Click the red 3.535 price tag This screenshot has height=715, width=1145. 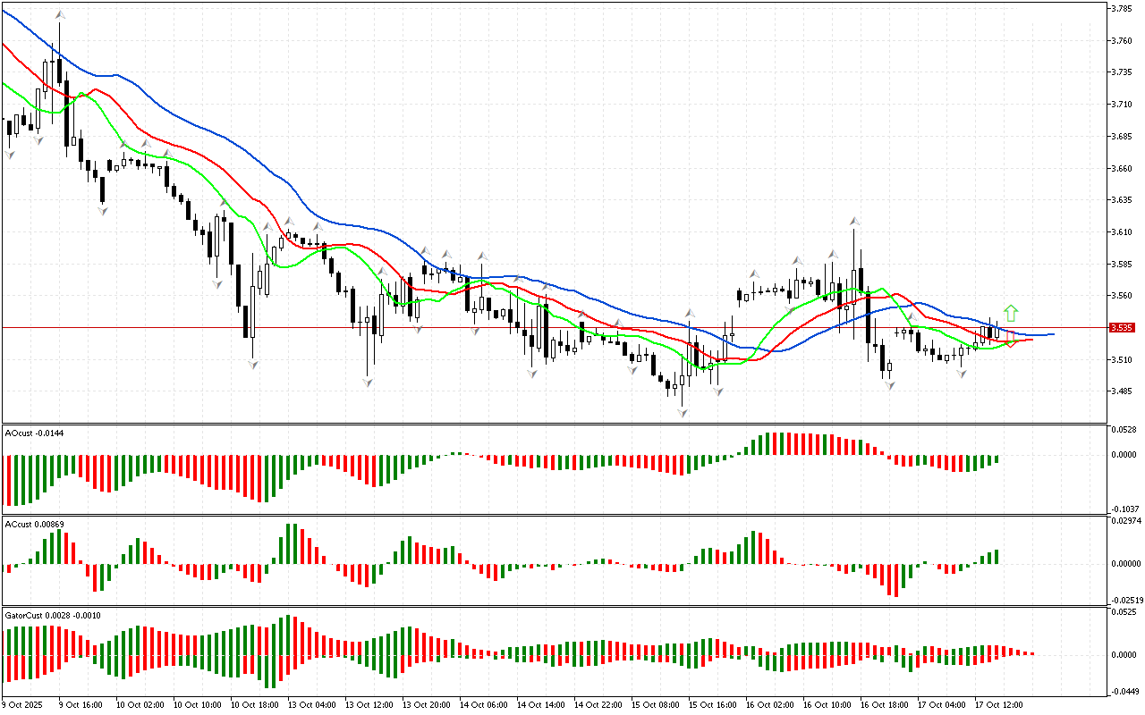[x=1122, y=328]
